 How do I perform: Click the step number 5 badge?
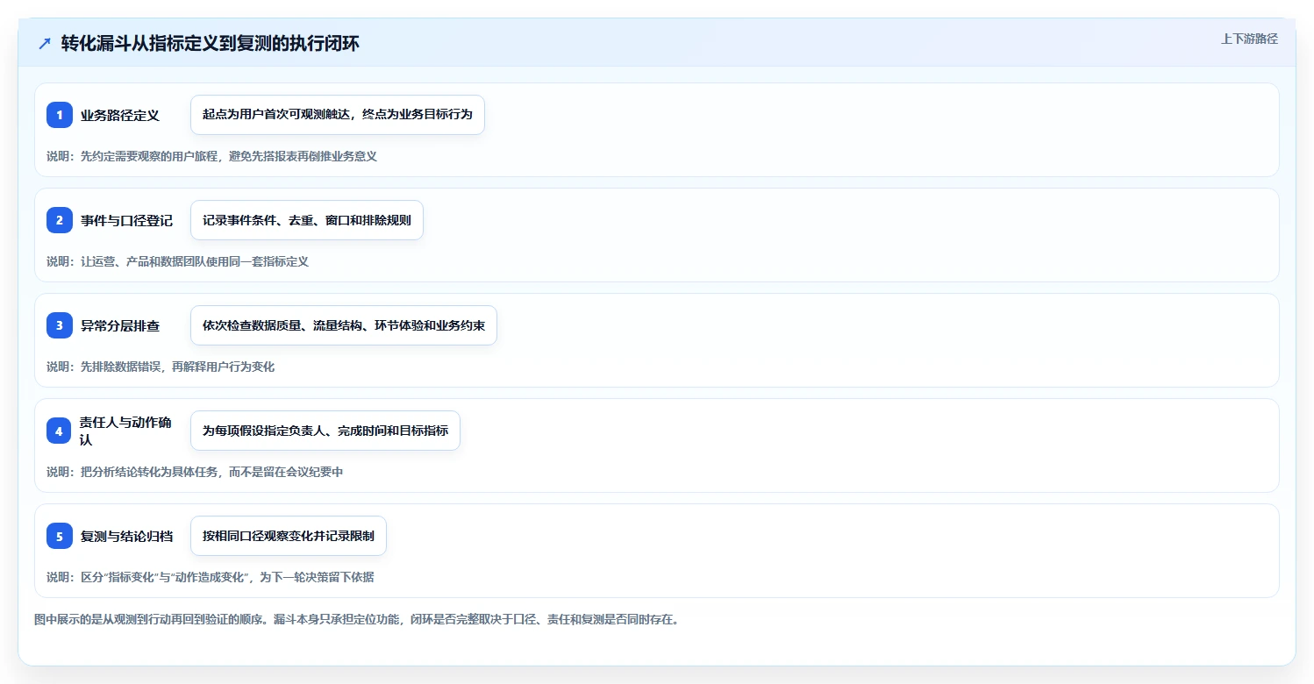click(60, 536)
